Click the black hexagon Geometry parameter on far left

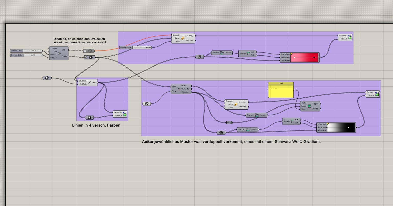[x=47, y=78]
